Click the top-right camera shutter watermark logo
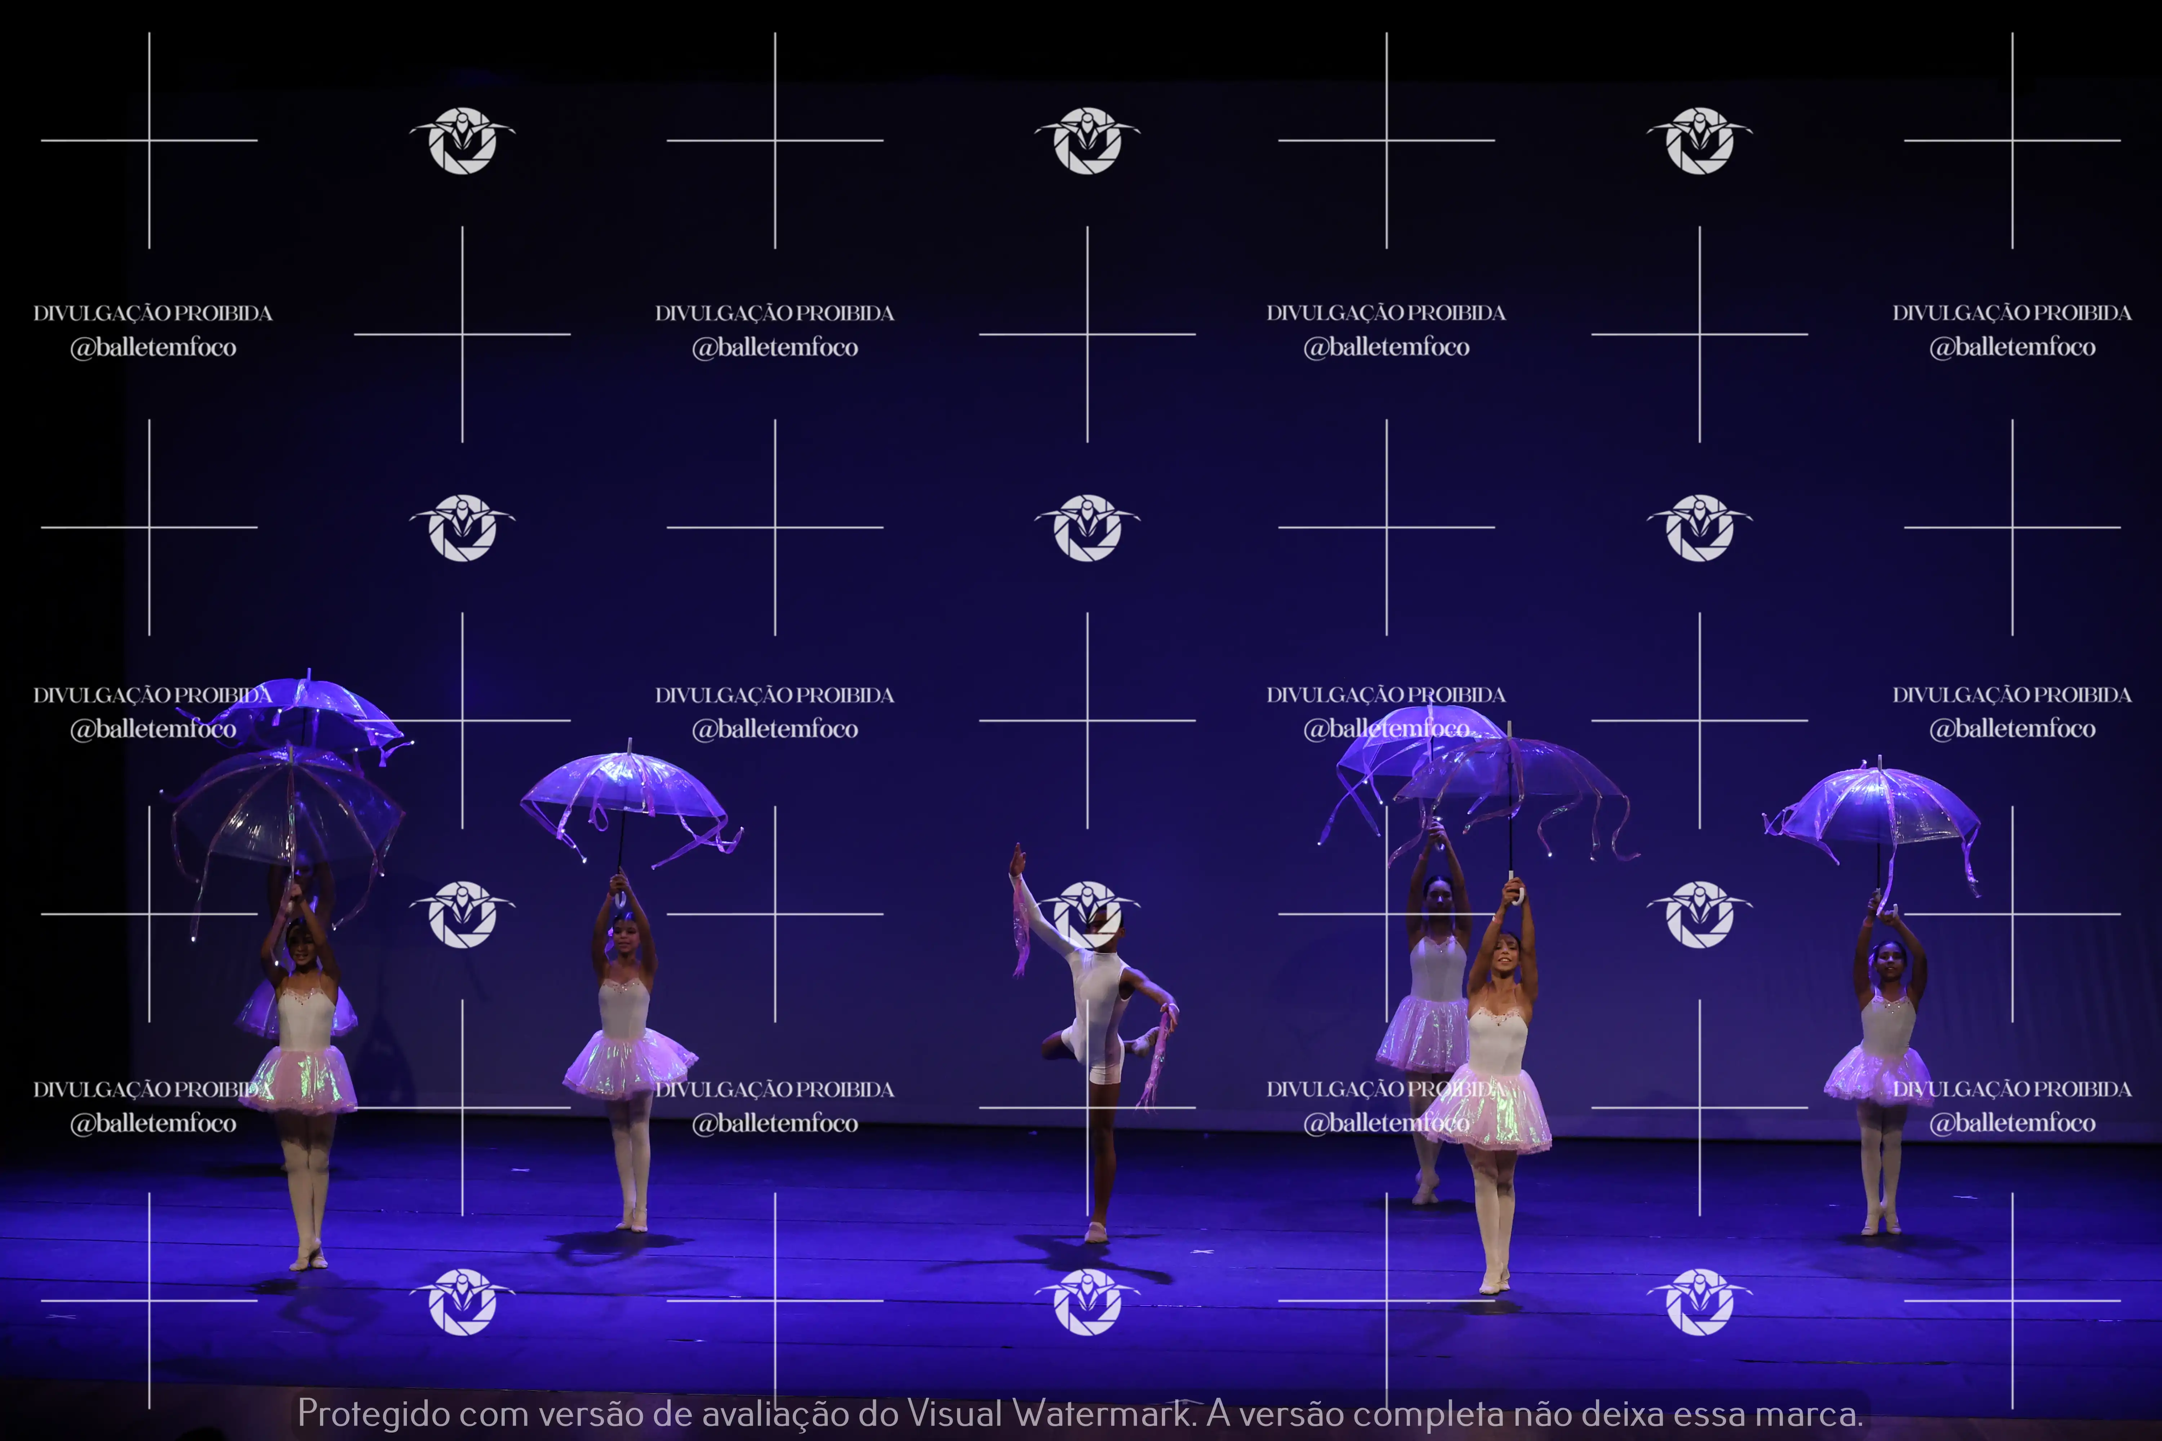Viewport: 2162px width, 1441px height. pyautogui.click(x=1700, y=140)
